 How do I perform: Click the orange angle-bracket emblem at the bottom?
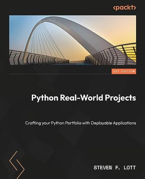click(x=17, y=165)
